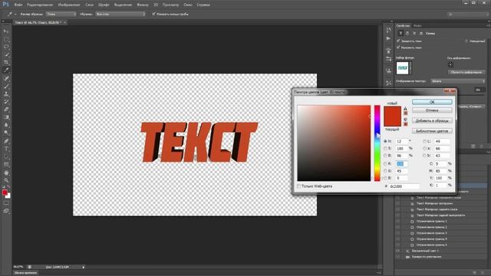Image resolution: width=491 pixels, height=276 pixels.
Task: Click the Coordinates icon in Properties panel
Action: point(421,33)
